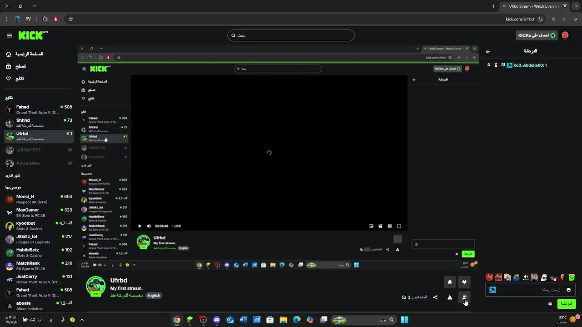The image size is (582, 327).
Task: Open Shhhd channel in followed list
Action: click(39, 123)
